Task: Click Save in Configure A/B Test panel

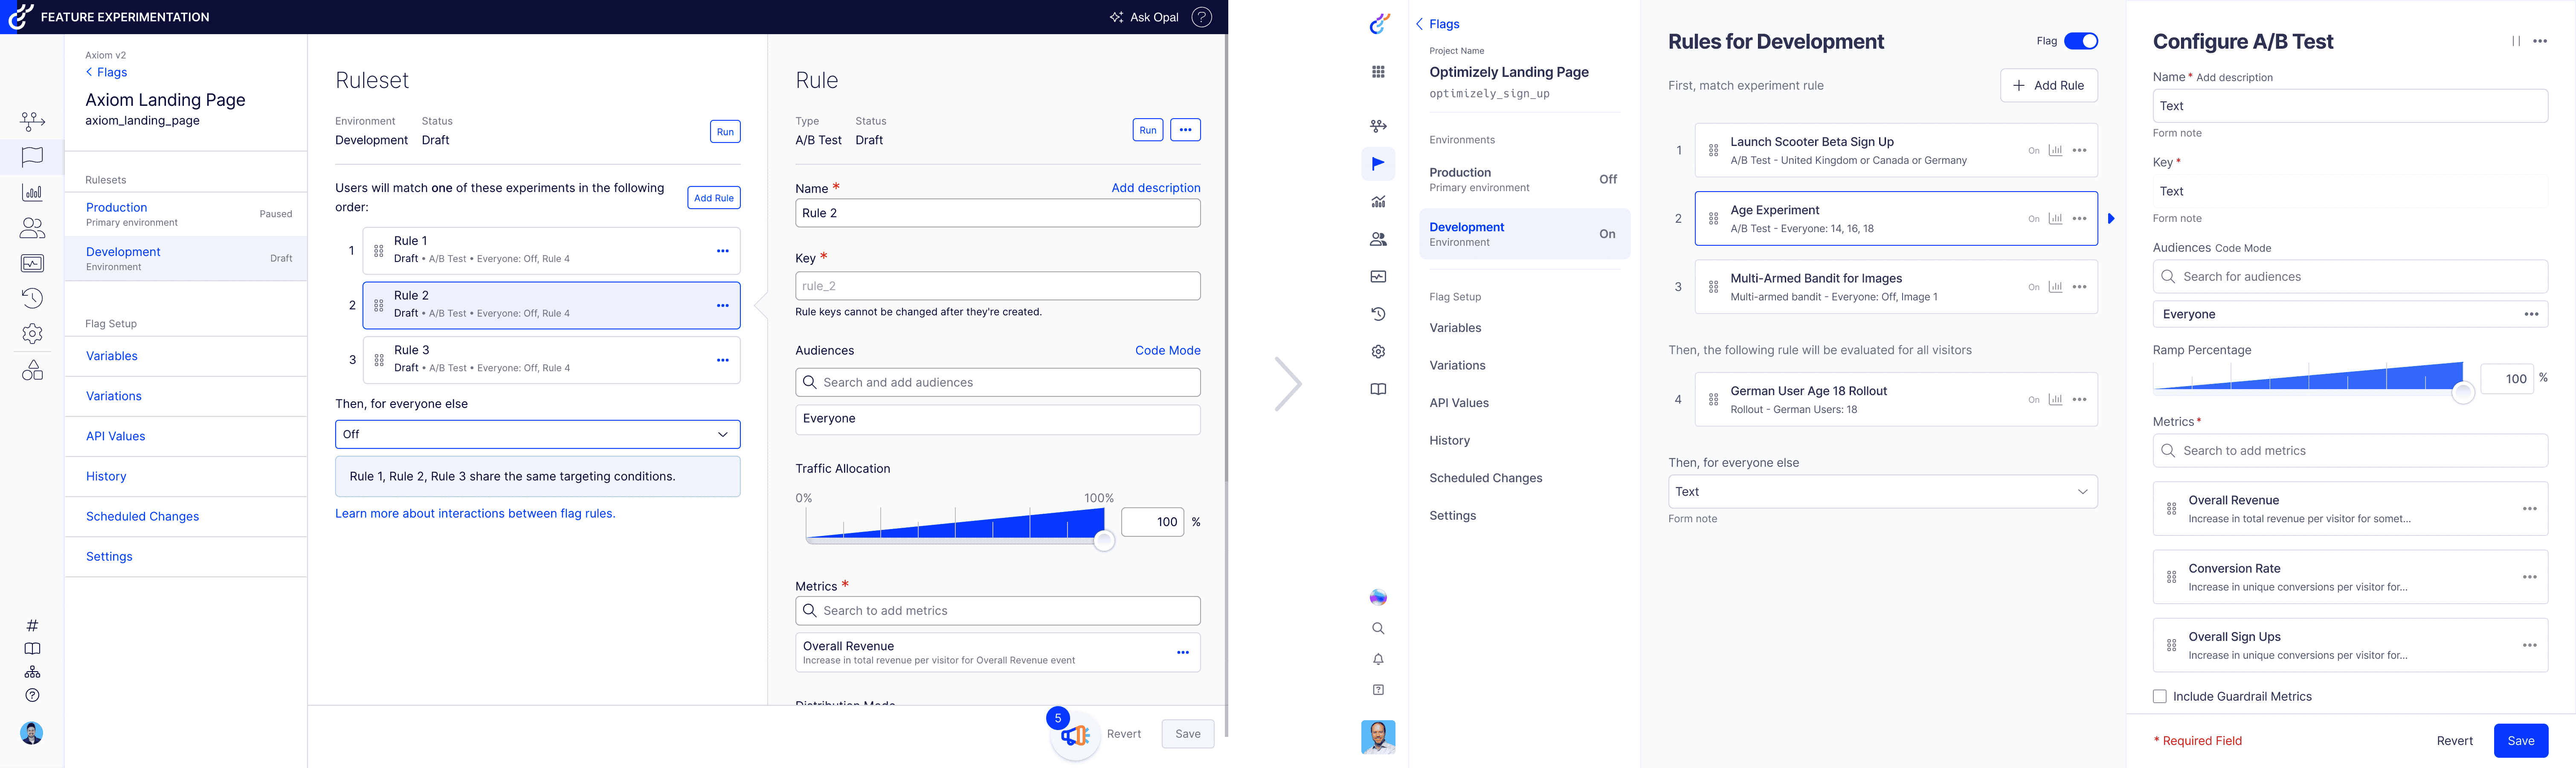Action: [2520, 741]
